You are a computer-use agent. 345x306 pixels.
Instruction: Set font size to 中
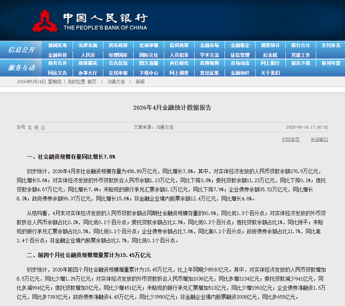pyautogui.click(x=36, y=127)
